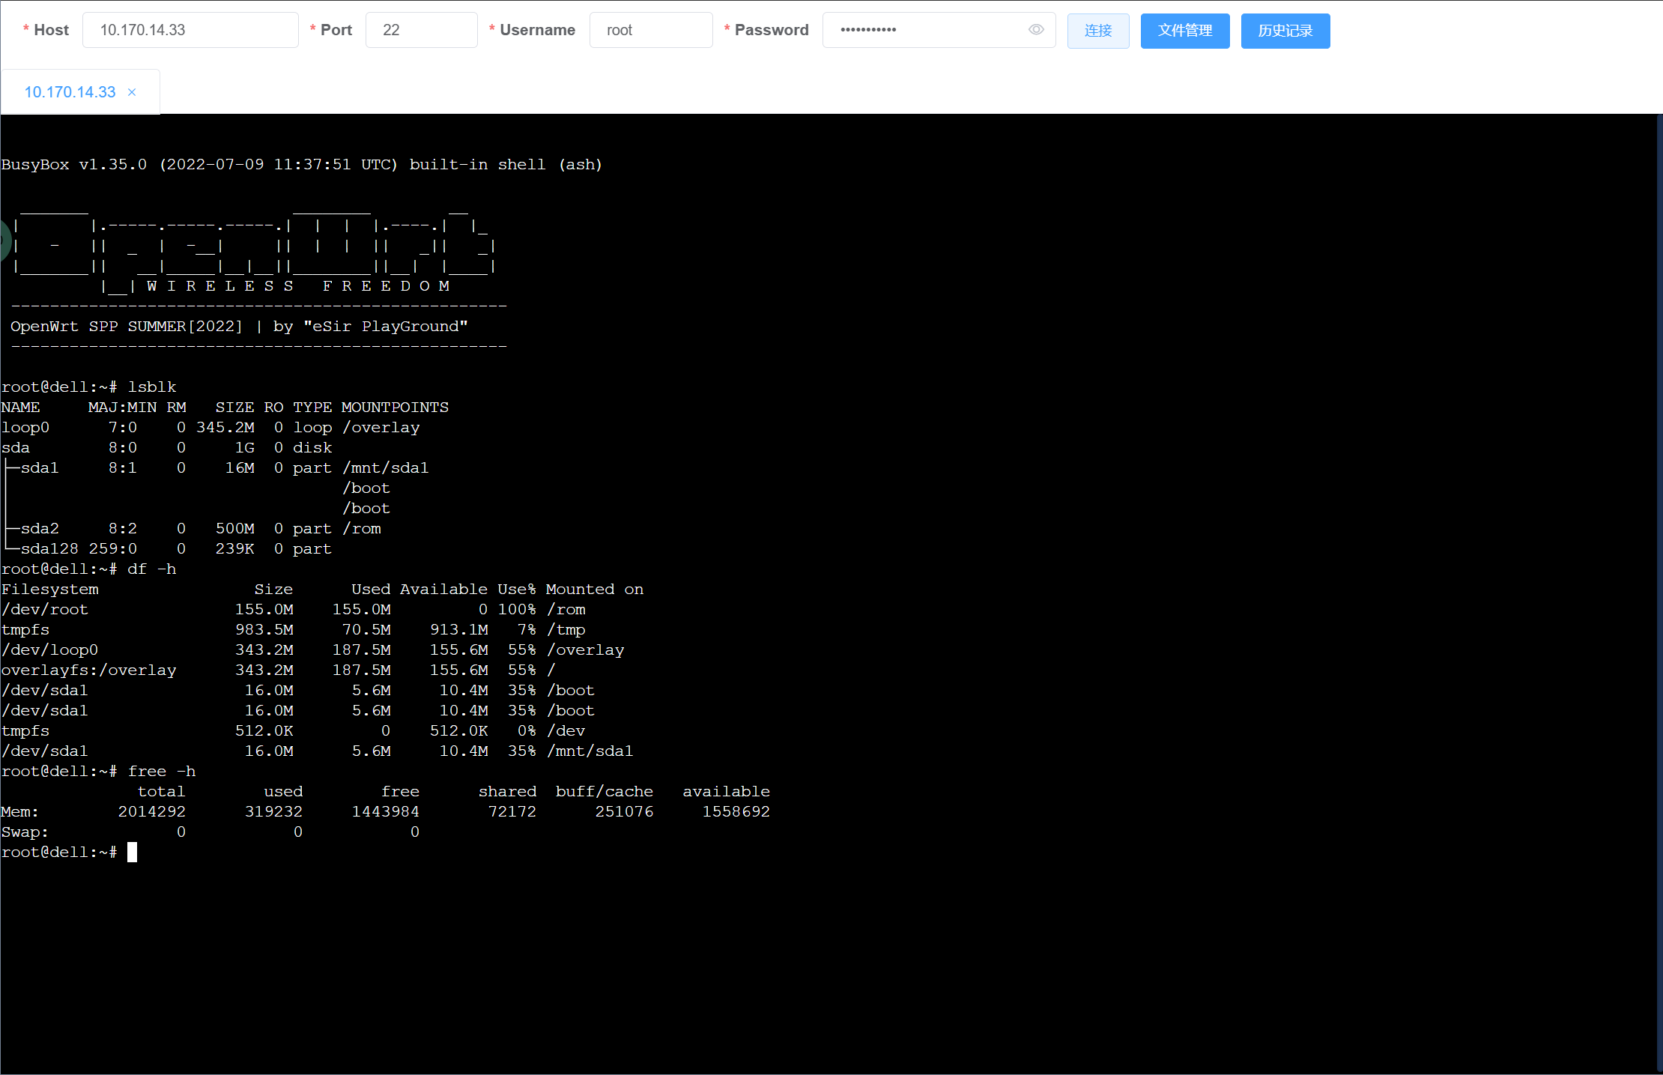The height and width of the screenshot is (1075, 1663).
Task: Click the terminal vertical scrollbar
Action: [x=1659, y=592]
